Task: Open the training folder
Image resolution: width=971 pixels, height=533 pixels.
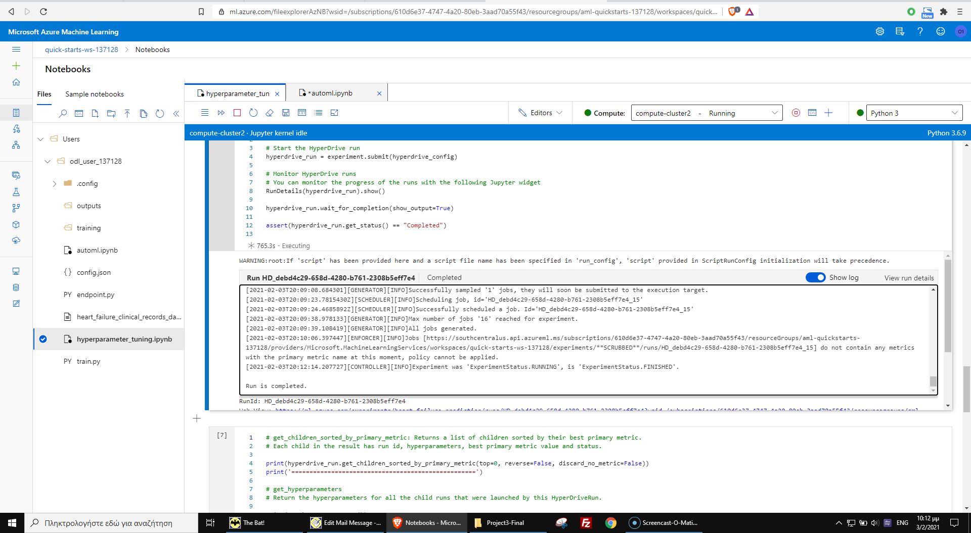Action: pyautogui.click(x=89, y=228)
